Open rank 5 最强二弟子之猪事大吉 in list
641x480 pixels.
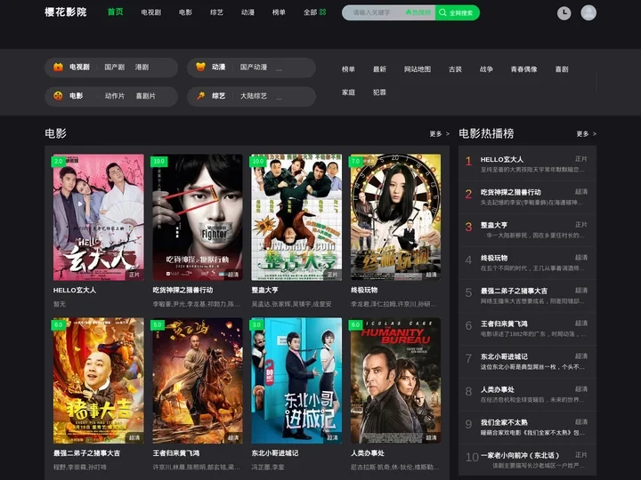click(527, 296)
